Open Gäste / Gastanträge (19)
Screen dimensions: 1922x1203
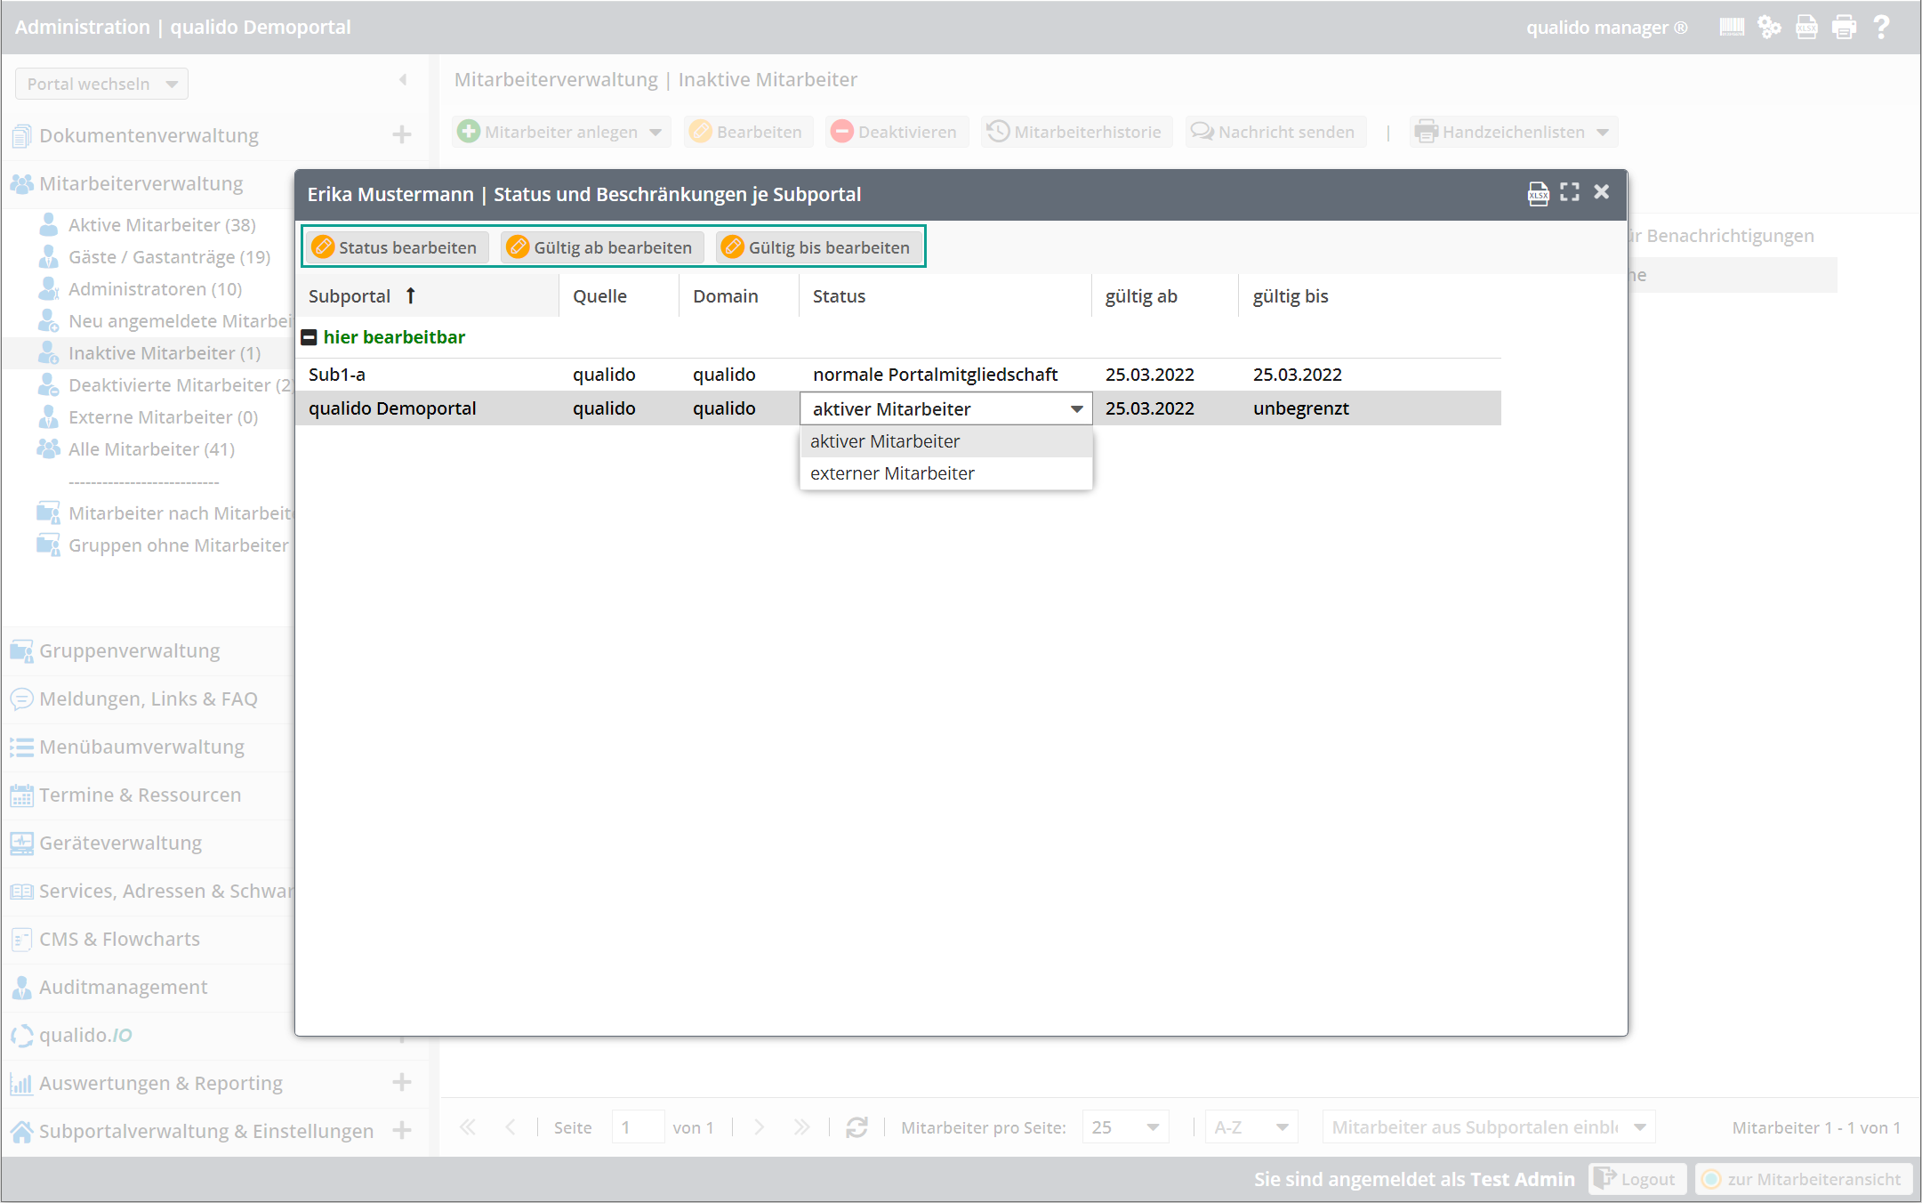[169, 257]
